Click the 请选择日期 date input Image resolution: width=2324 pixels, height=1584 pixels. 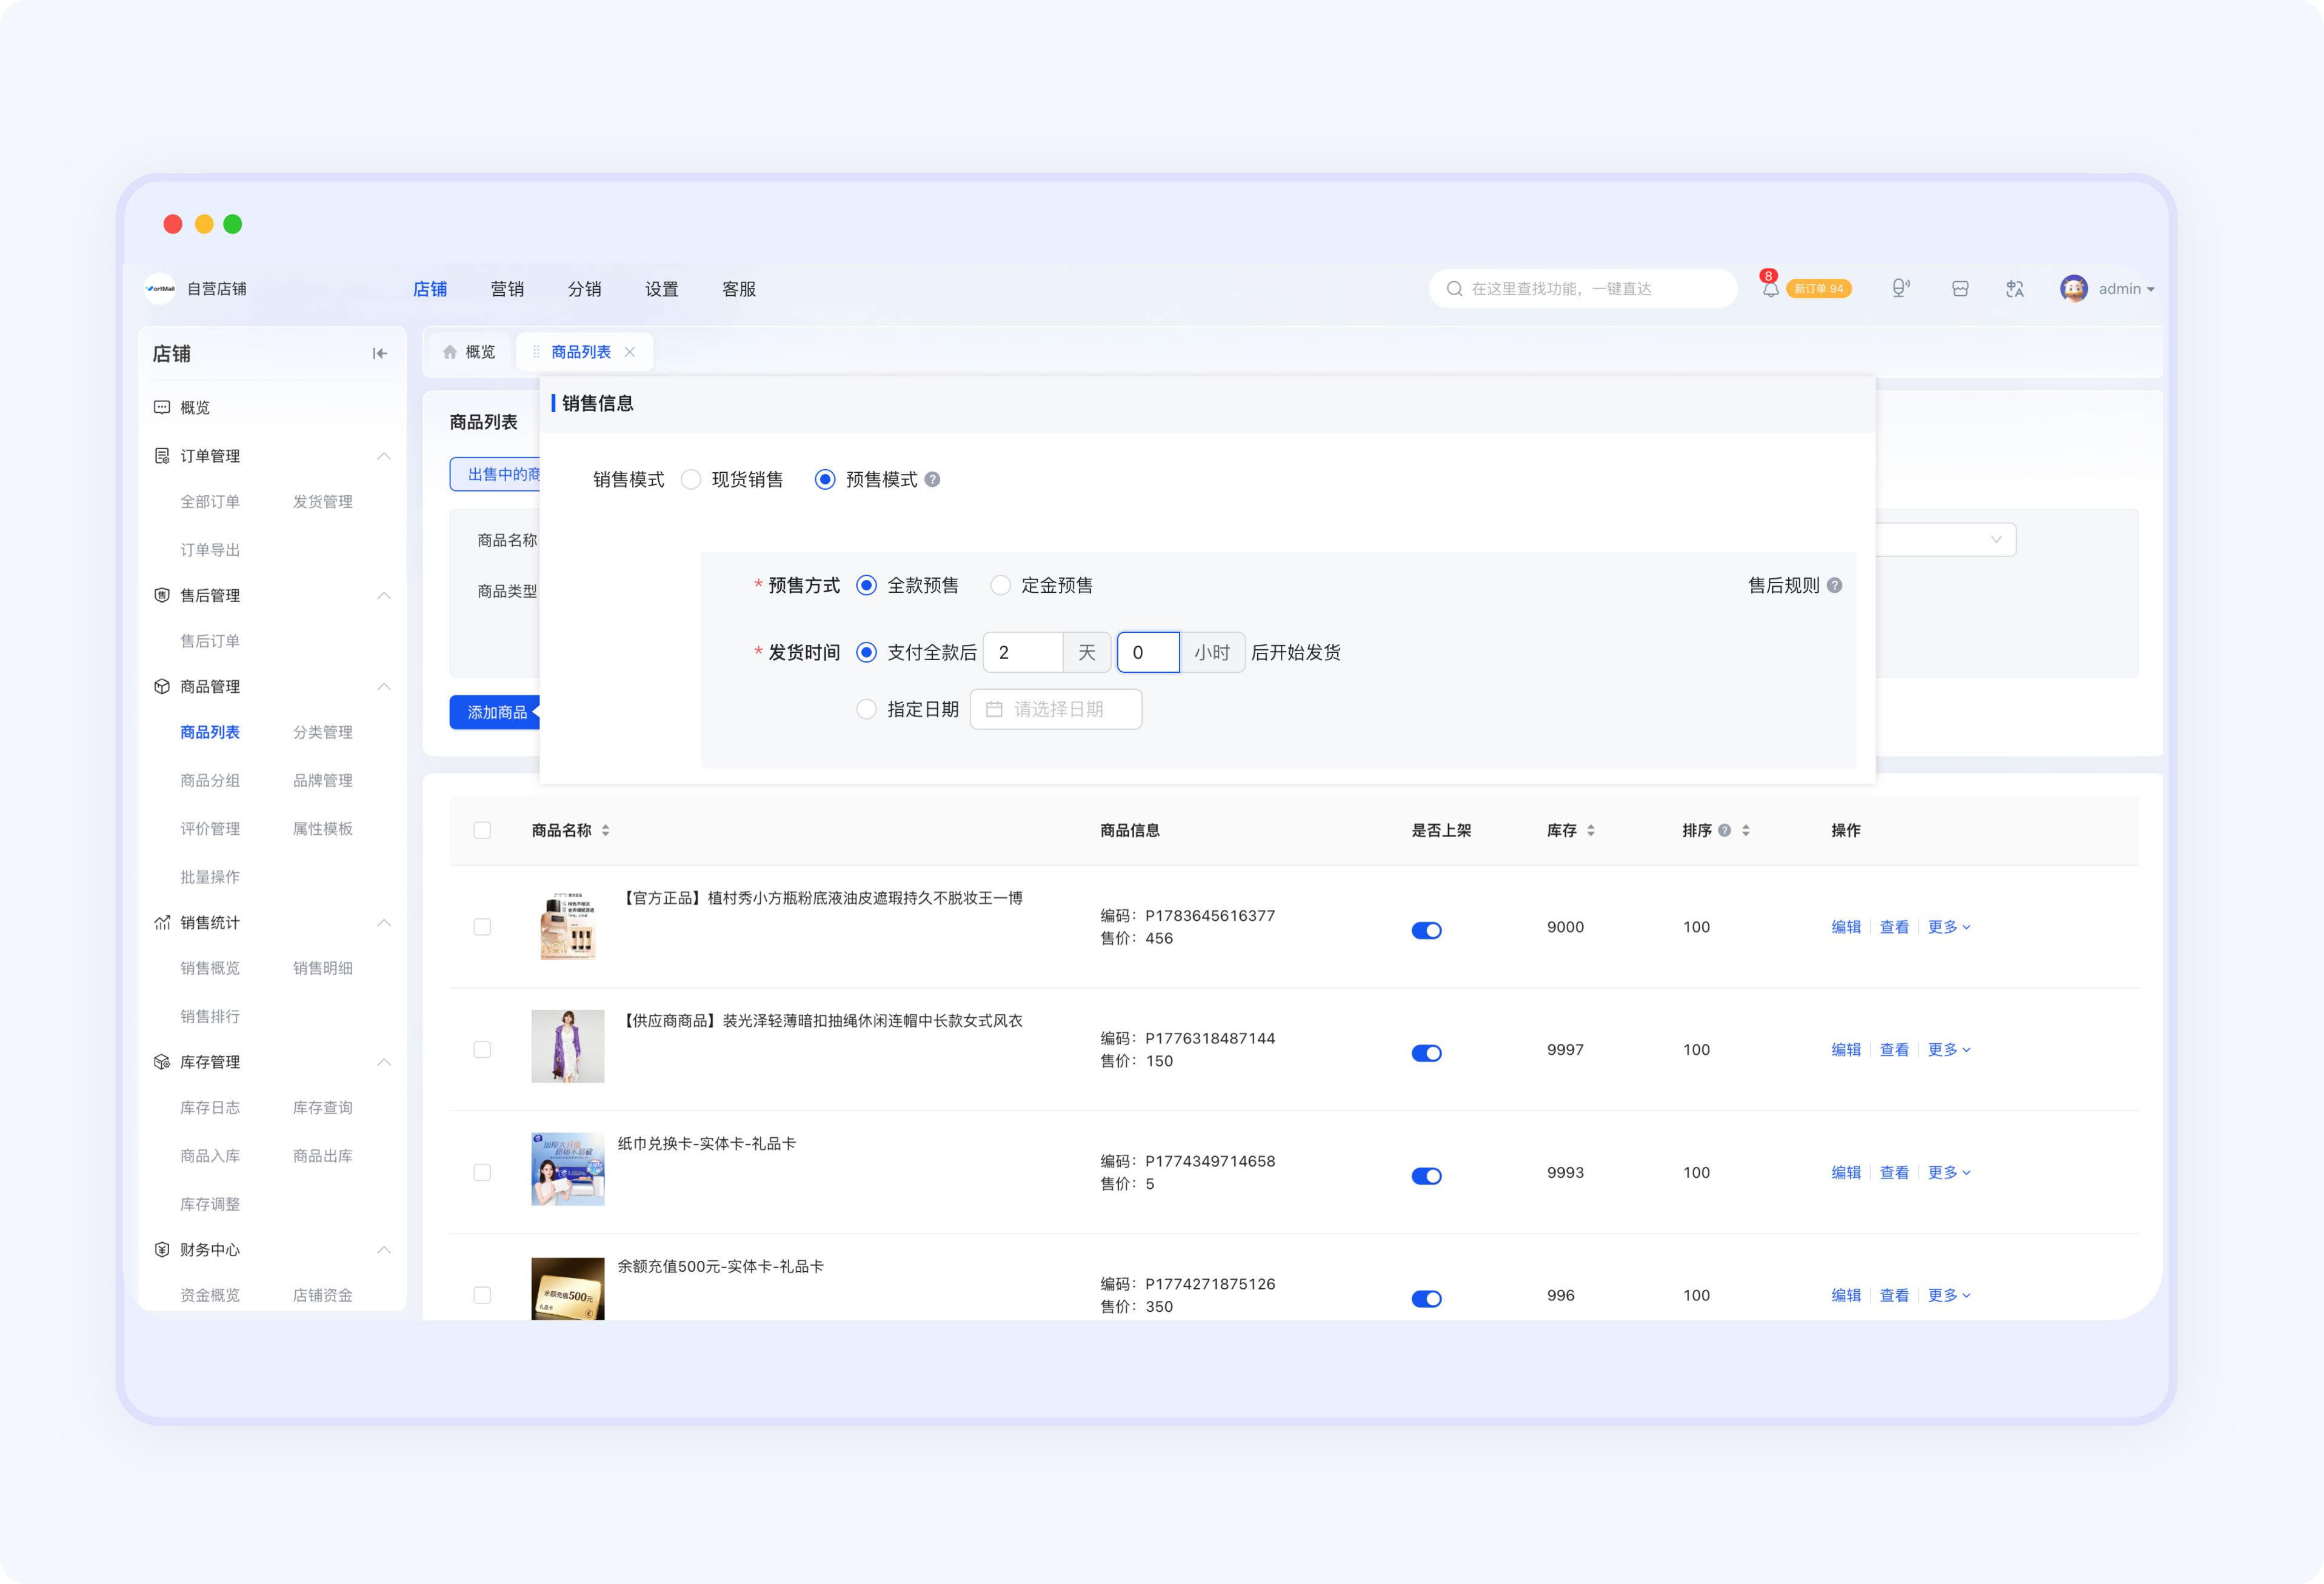point(1056,709)
